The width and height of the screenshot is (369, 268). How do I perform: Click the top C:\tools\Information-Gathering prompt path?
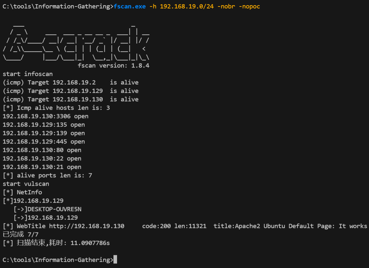(x=58, y=7)
